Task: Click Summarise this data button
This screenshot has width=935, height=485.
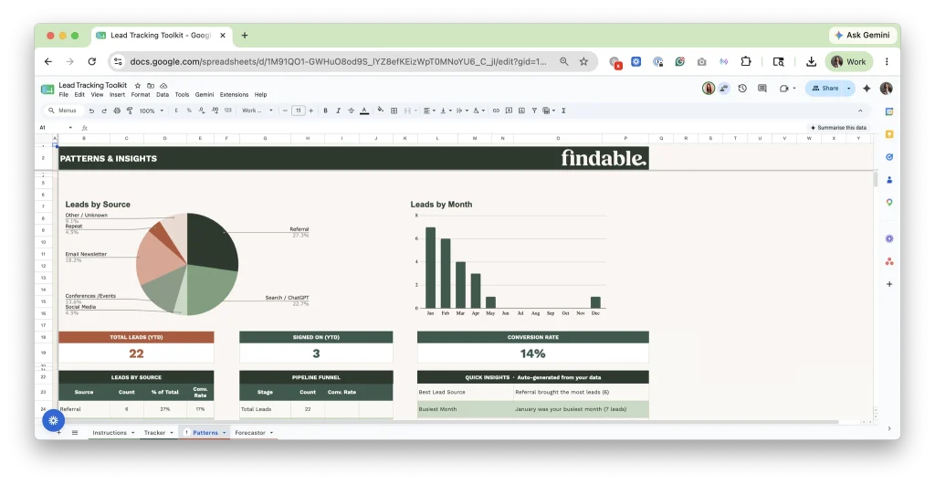Action: click(x=838, y=128)
